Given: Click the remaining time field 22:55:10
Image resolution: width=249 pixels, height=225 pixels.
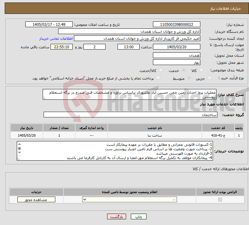Looking at the screenshot, I should click(62, 47).
